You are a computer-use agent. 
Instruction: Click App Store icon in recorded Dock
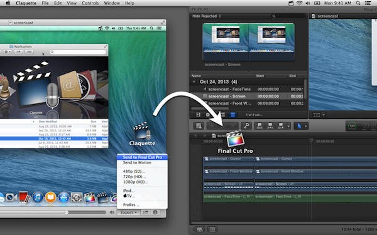[63, 197]
